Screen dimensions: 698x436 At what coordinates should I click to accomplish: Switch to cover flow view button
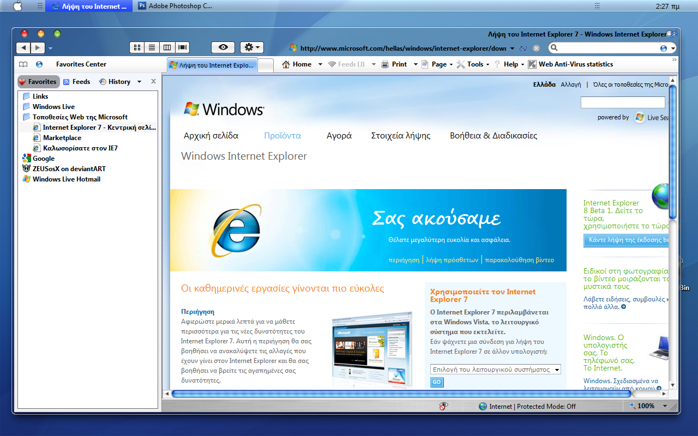182,47
